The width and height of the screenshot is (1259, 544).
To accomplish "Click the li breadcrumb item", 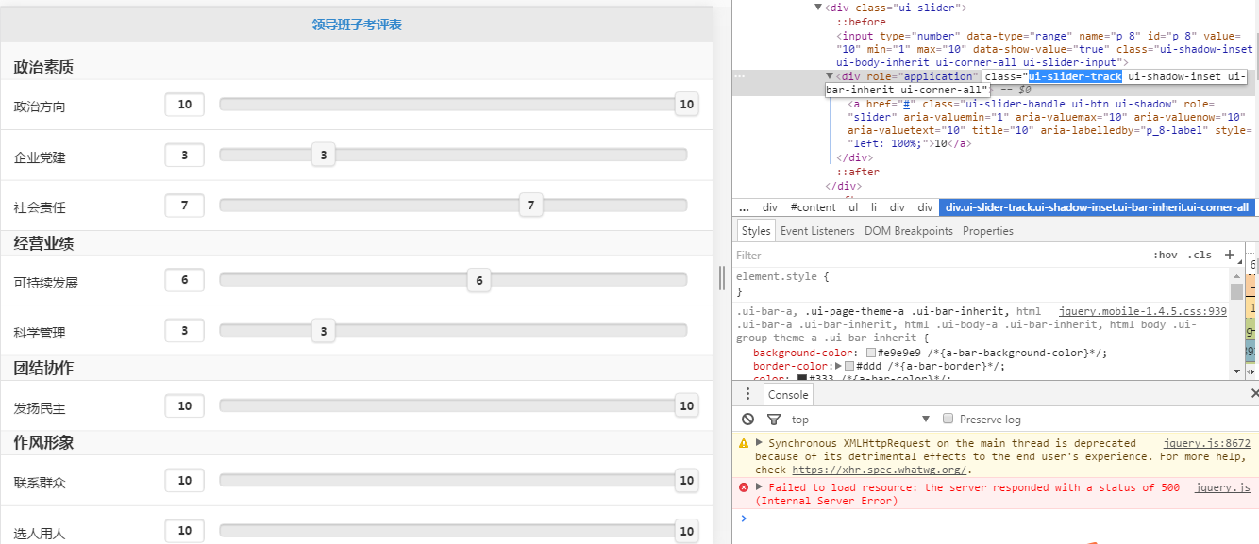I will click(x=874, y=207).
